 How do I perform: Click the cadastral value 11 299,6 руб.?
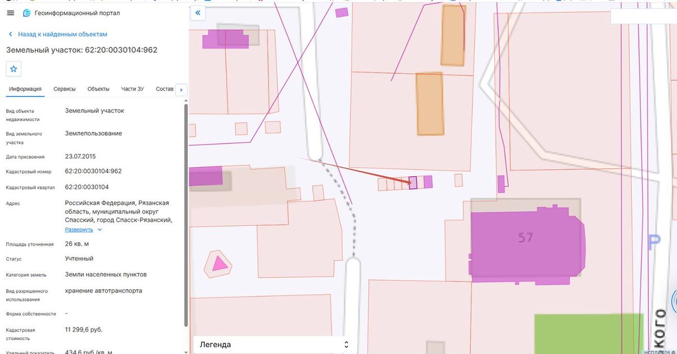point(84,330)
